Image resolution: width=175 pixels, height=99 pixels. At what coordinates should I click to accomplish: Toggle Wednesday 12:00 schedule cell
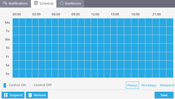(x=94, y=39)
